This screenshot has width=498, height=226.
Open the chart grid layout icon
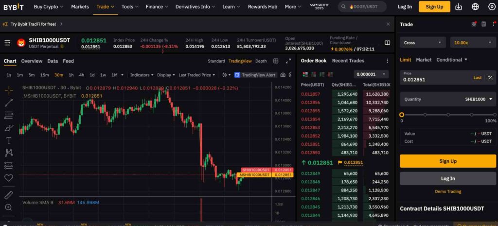(276, 61)
